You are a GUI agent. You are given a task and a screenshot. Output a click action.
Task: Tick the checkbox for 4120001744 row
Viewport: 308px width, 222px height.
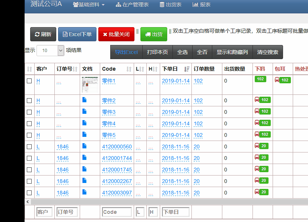(29, 158)
